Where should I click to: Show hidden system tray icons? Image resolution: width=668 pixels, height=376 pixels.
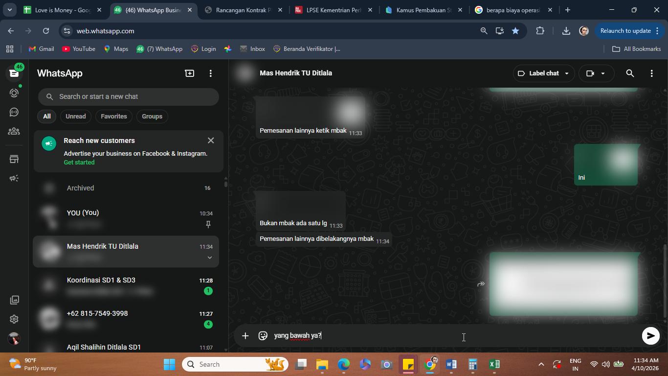[x=541, y=364]
